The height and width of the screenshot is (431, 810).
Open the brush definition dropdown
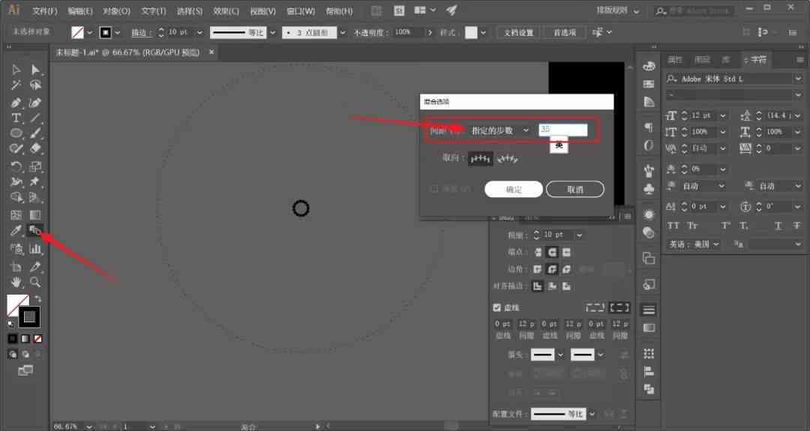tap(343, 32)
